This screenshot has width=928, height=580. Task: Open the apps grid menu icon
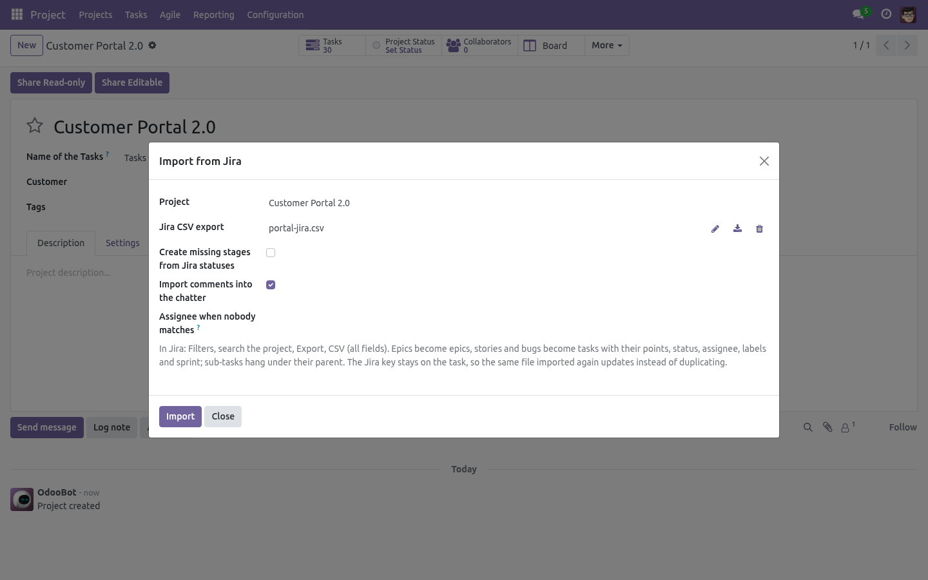click(17, 14)
